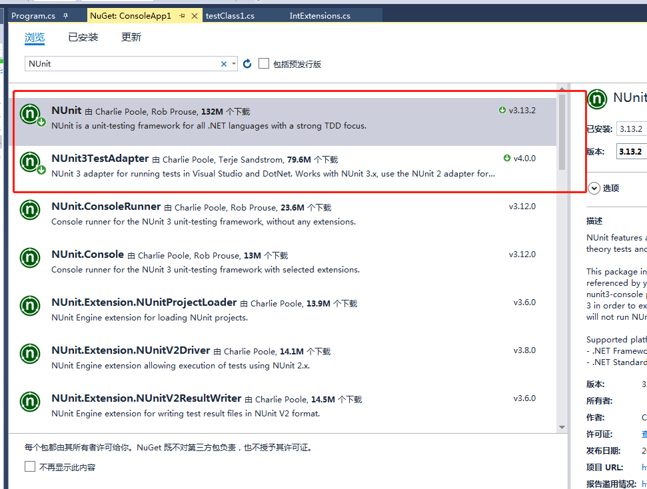Click the NUnit3TestAdapter package icon
Image resolution: width=647 pixels, height=489 pixels.
coord(30,161)
